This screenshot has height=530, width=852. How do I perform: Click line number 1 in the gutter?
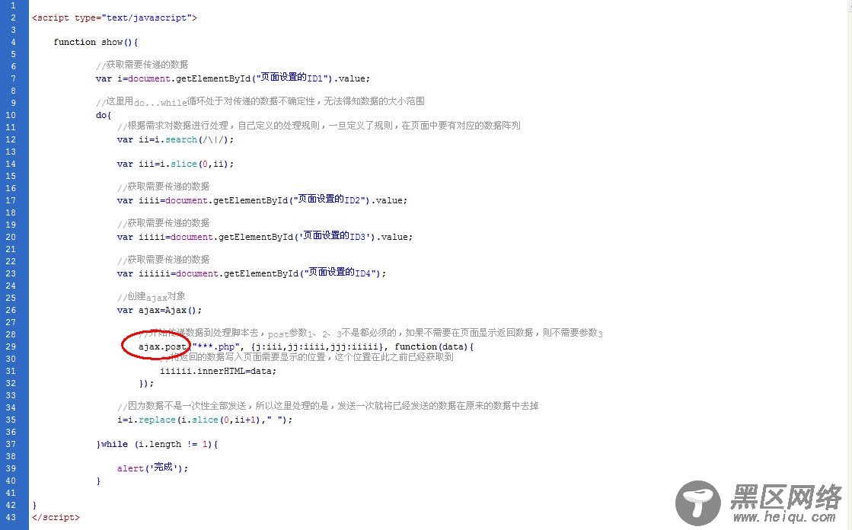[x=13, y=5]
